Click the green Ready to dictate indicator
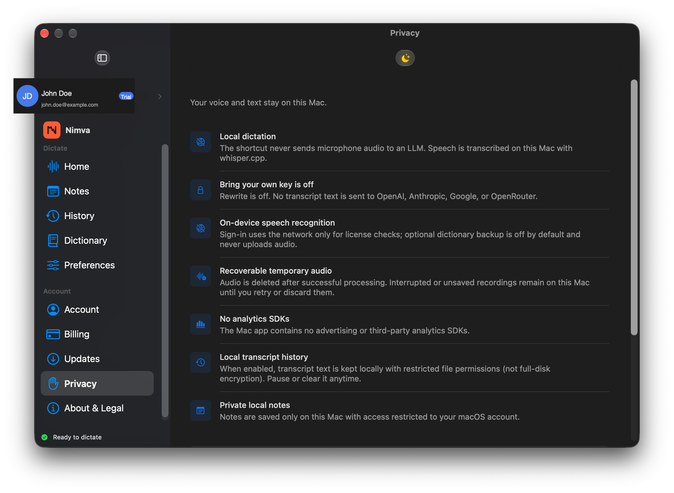Viewport: 674px width, 493px height. [44, 437]
